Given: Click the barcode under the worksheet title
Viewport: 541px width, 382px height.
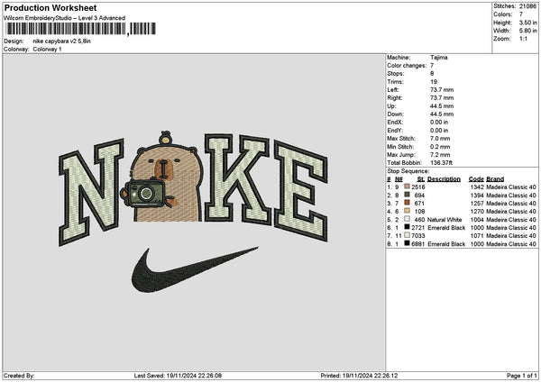Looking at the screenshot, I should point(80,29).
